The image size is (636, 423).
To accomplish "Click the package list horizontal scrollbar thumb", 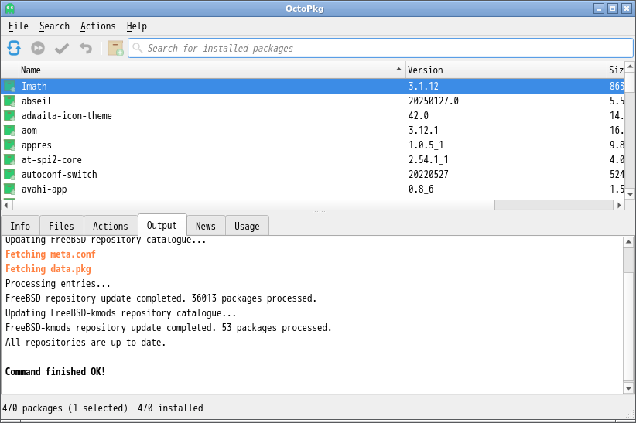I will pos(253,205).
